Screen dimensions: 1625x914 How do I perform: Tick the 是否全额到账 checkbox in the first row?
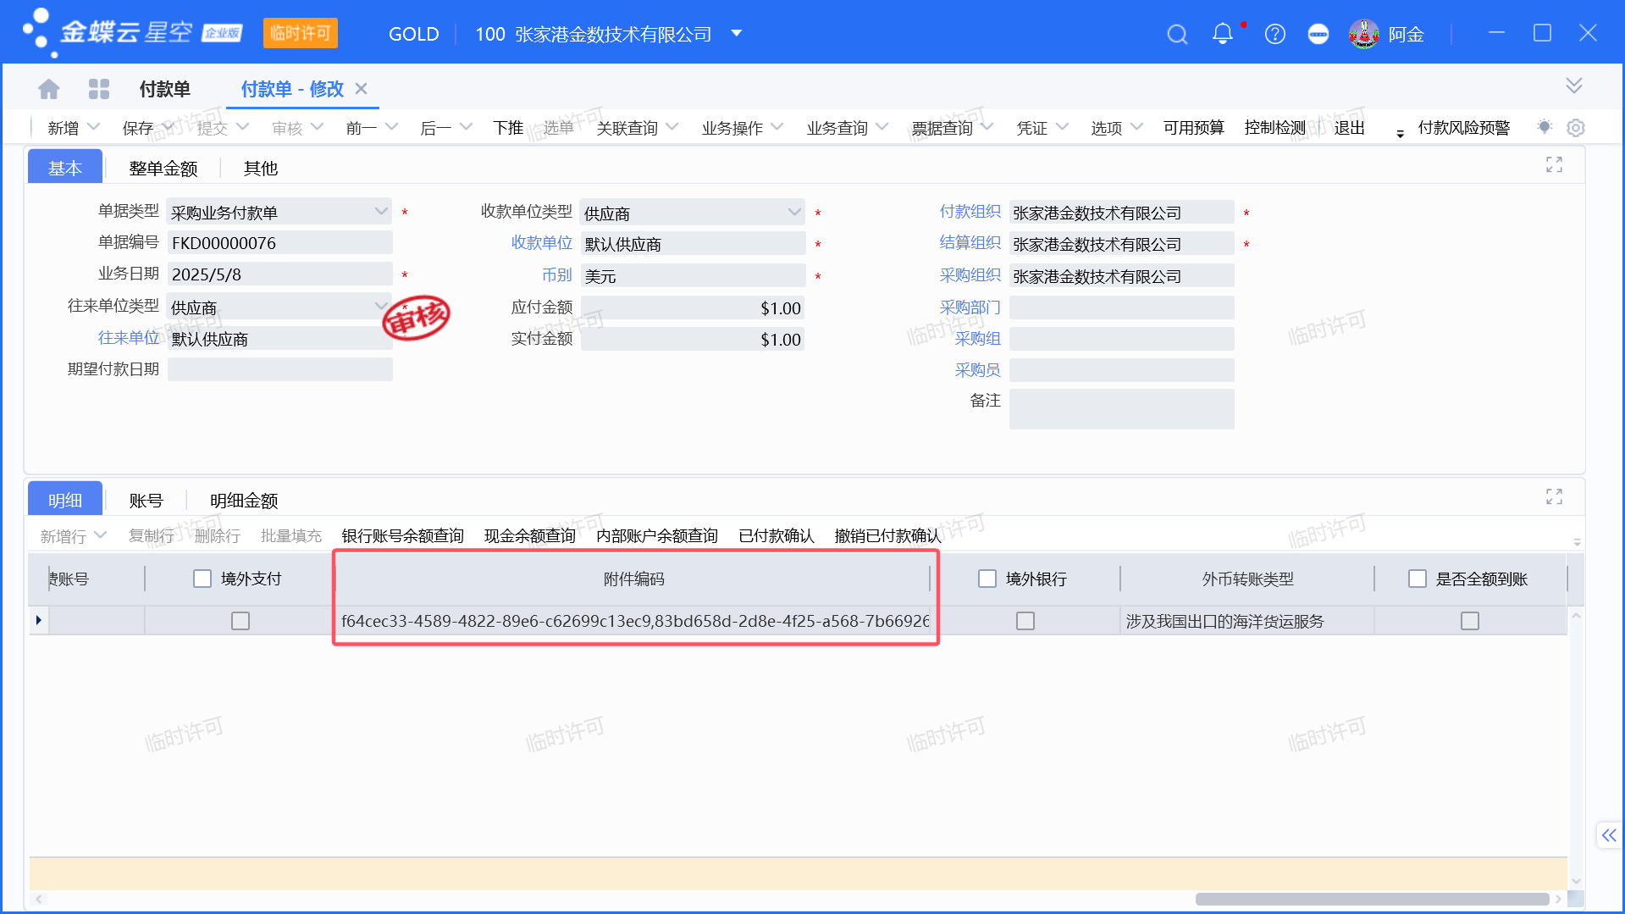[1470, 621]
